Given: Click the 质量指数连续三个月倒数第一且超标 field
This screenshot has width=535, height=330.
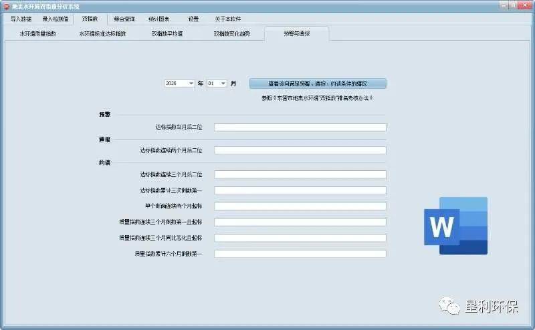Looking at the screenshot, I should click(x=300, y=222).
